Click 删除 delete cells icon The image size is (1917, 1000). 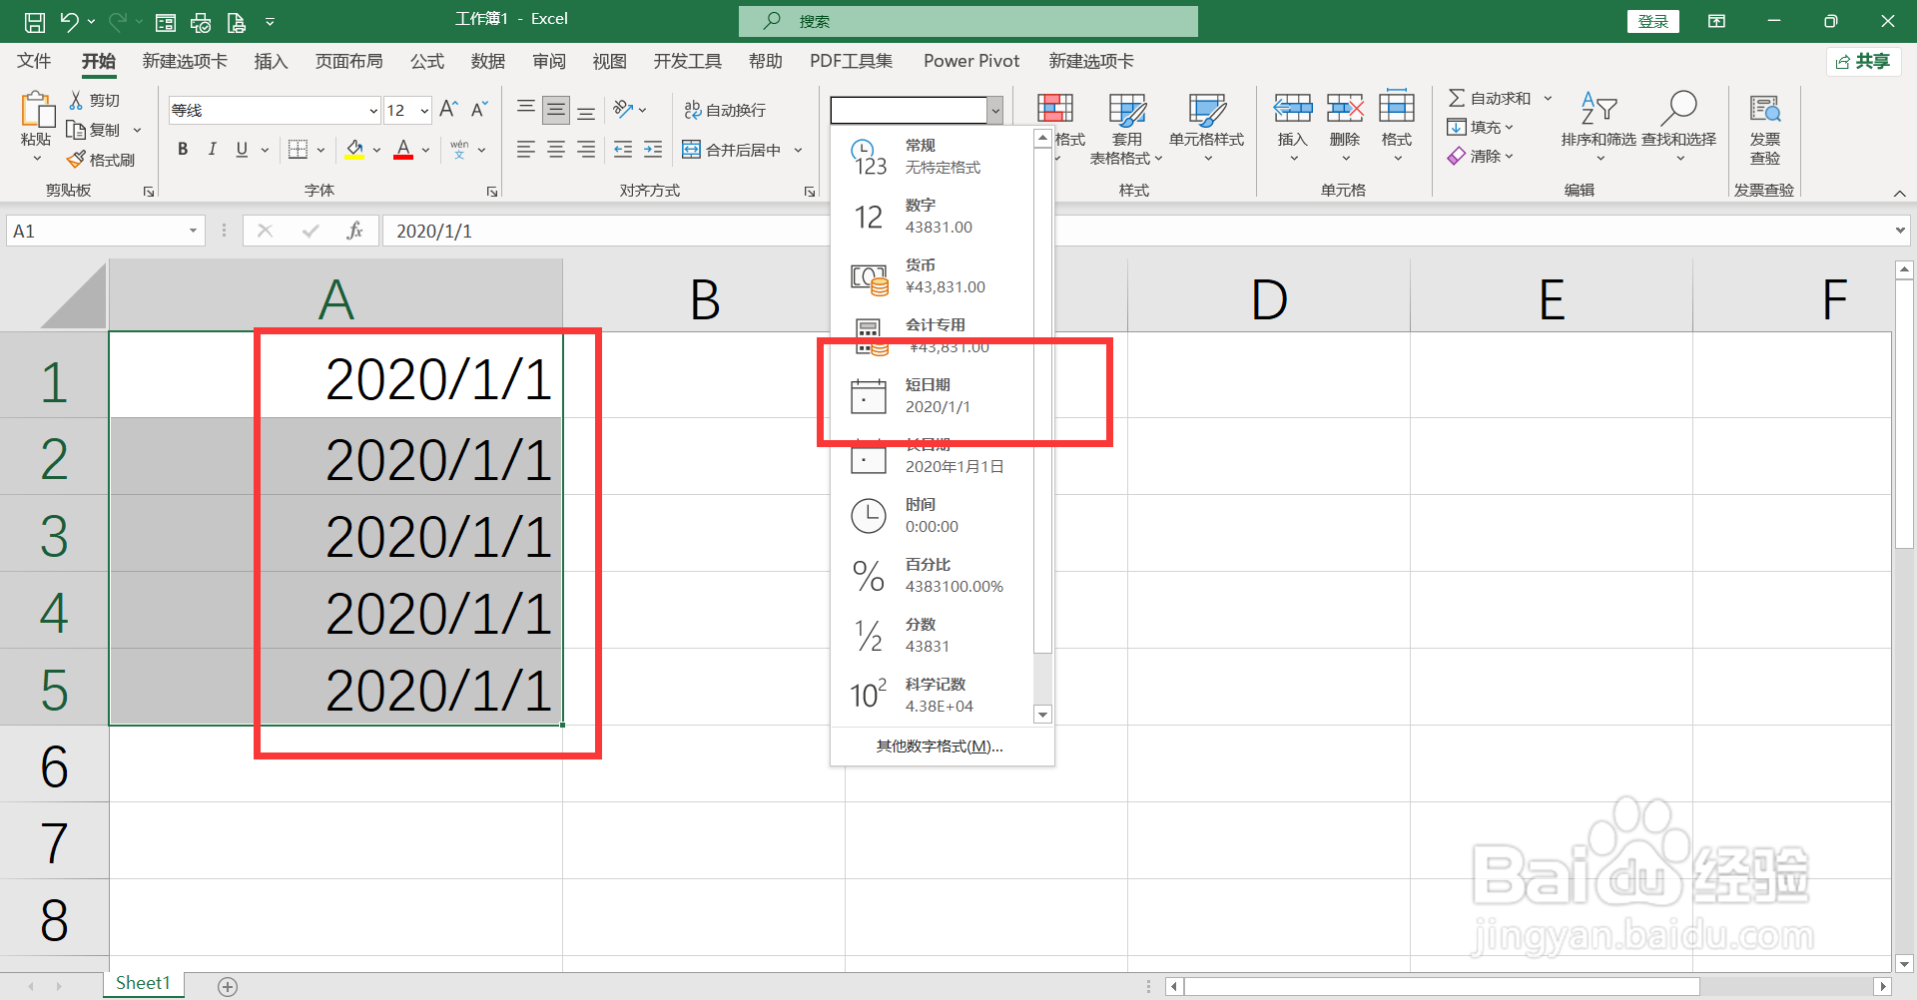[1345, 109]
